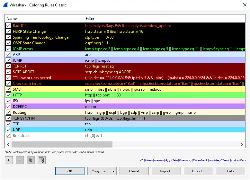Toggle the DCERPC rule checkbox
The image size is (250, 180).
pos(8,107)
